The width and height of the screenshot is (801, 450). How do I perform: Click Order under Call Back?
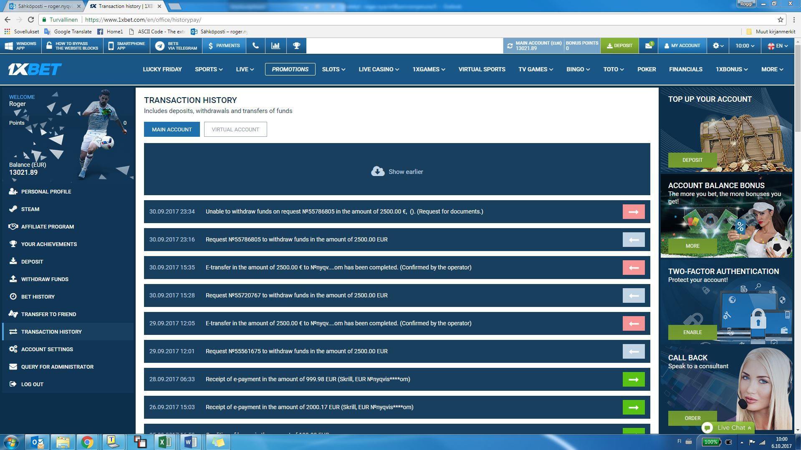tap(692, 418)
